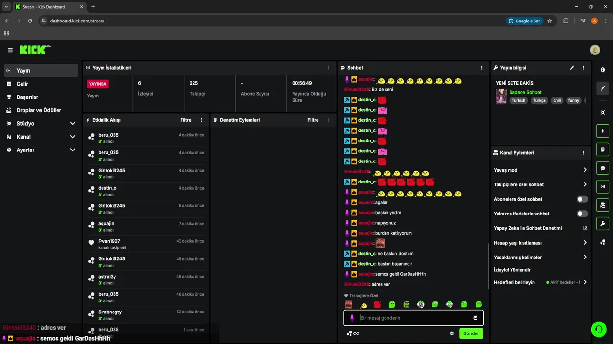The image size is (613, 344).
Task: Click astrxl3y in activity feed
Action: click(107, 277)
